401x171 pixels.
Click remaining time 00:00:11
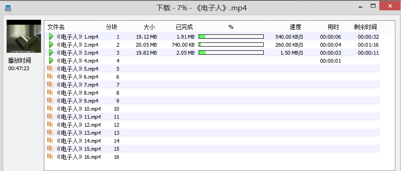click(368, 53)
